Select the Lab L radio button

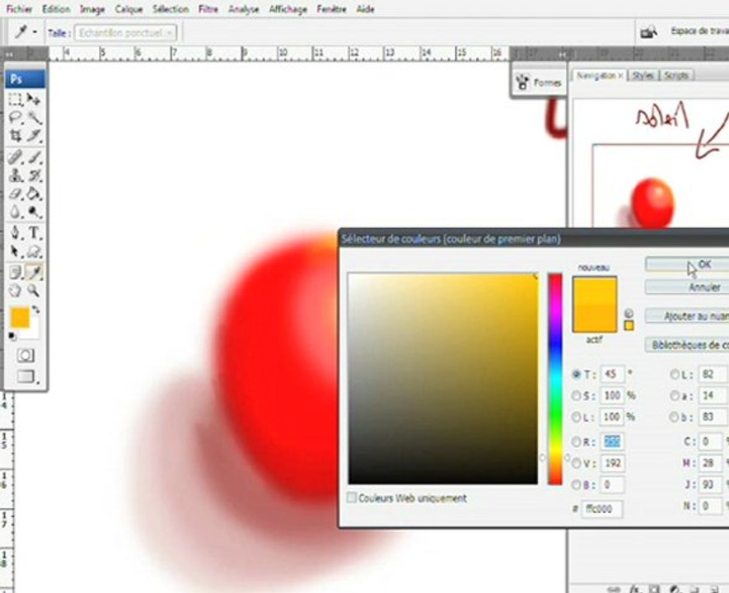coord(675,374)
